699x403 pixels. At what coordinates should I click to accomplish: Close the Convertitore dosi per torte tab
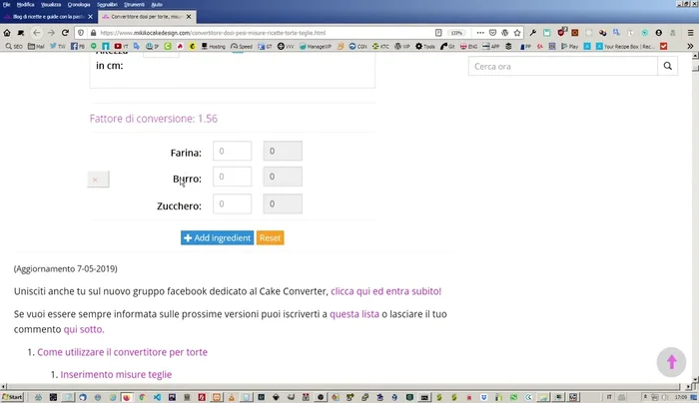tap(189, 18)
